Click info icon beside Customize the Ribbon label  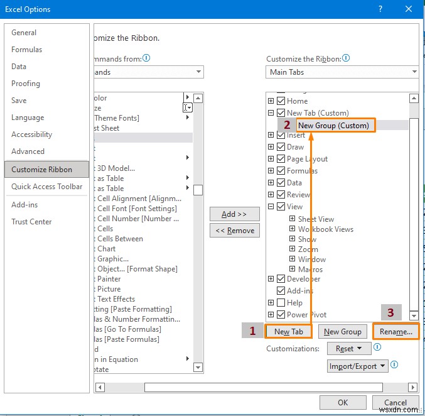click(346, 58)
